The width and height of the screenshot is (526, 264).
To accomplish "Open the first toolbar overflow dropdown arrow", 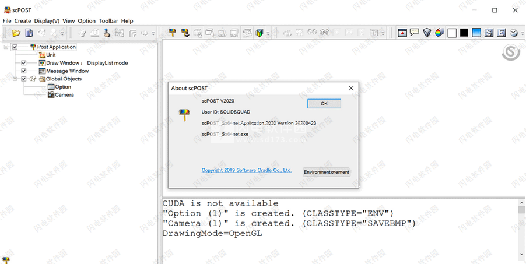I will (62, 34).
